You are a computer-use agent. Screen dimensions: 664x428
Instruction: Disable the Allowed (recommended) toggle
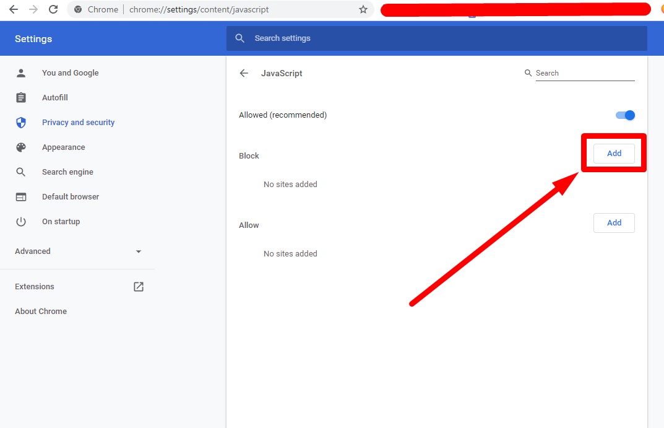pos(625,115)
